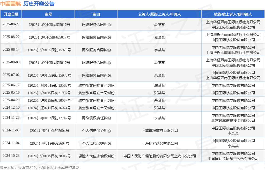
Task: Select case number 沪0115民初10067号
Action: [49, 100]
